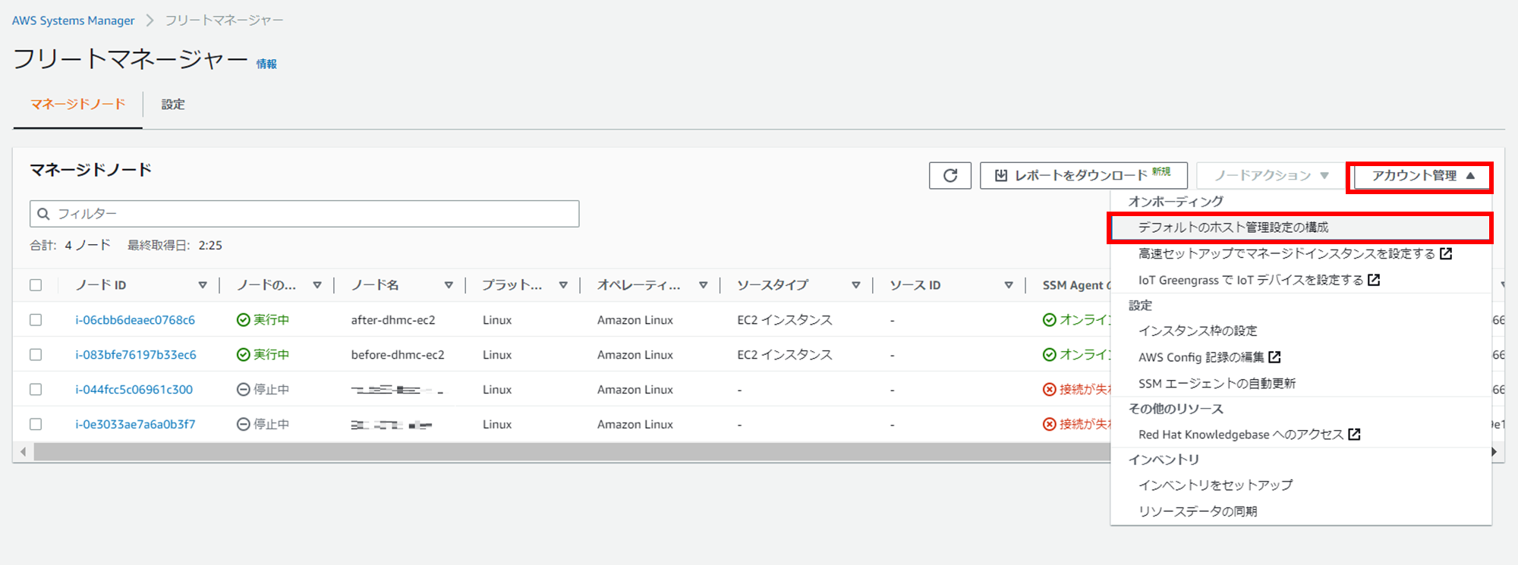The width and height of the screenshot is (1518, 565).
Task: Click running status icon for after-dhmc-ec2
Action: [243, 320]
